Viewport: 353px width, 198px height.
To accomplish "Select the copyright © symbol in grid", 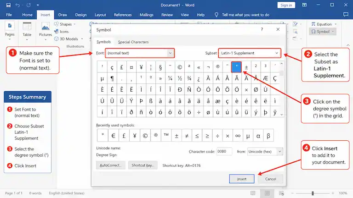I will (179, 67).
